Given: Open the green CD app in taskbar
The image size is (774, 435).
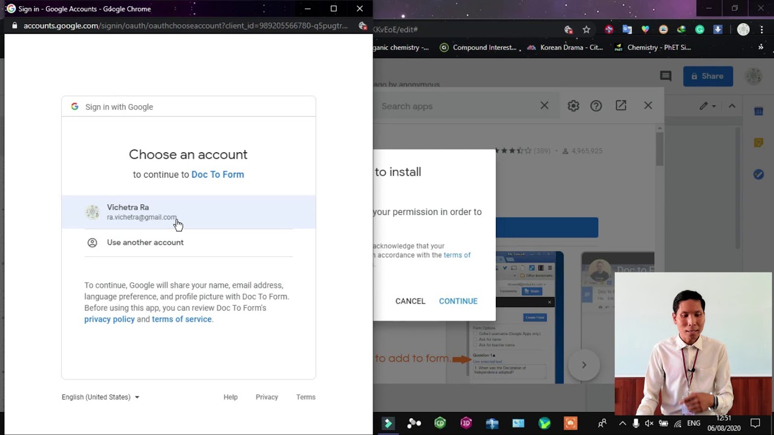Looking at the screenshot, I should pos(440,424).
